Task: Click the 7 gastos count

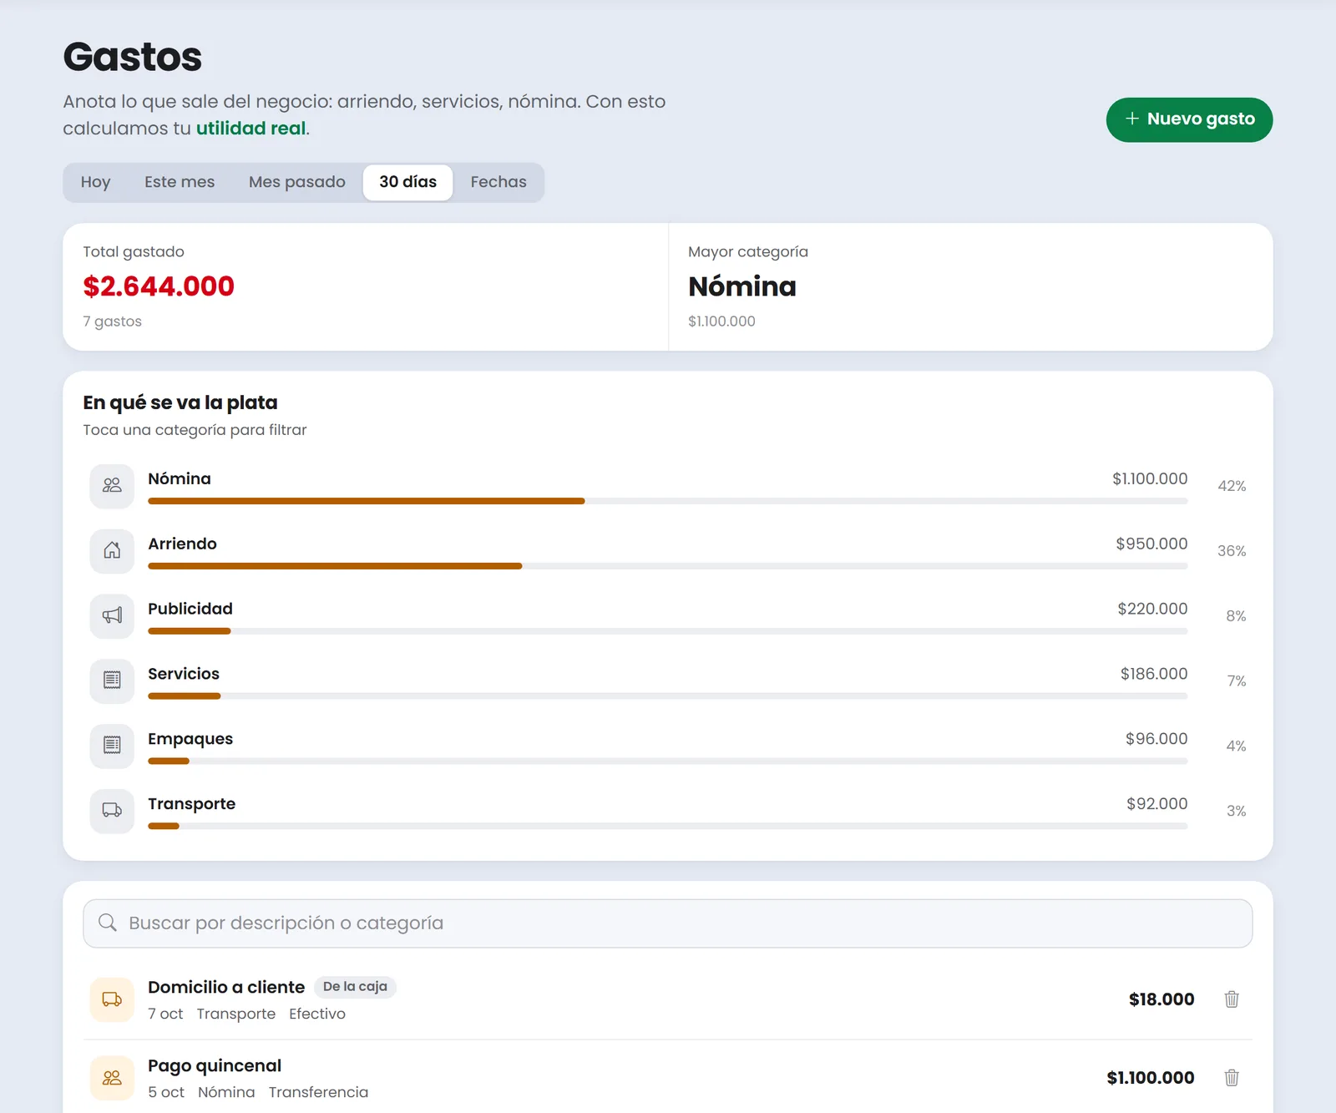Action: (x=112, y=321)
